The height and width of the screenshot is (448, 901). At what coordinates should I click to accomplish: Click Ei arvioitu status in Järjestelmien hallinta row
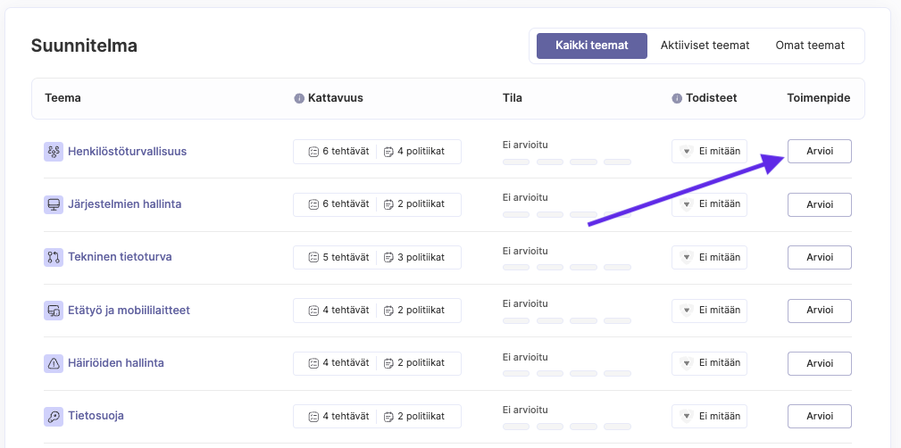coord(525,197)
